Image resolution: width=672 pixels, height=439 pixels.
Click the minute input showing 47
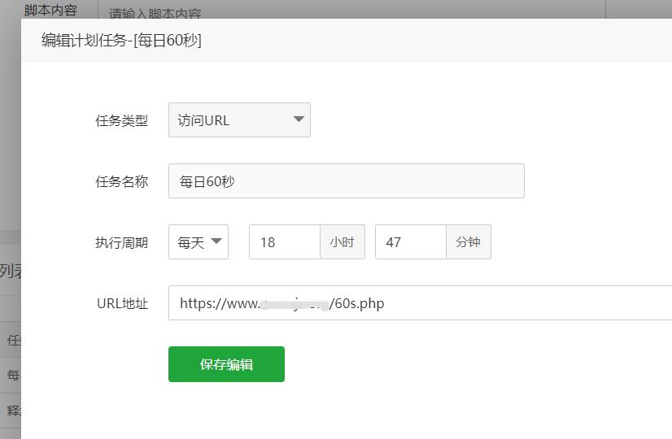(x=411, y=242)
